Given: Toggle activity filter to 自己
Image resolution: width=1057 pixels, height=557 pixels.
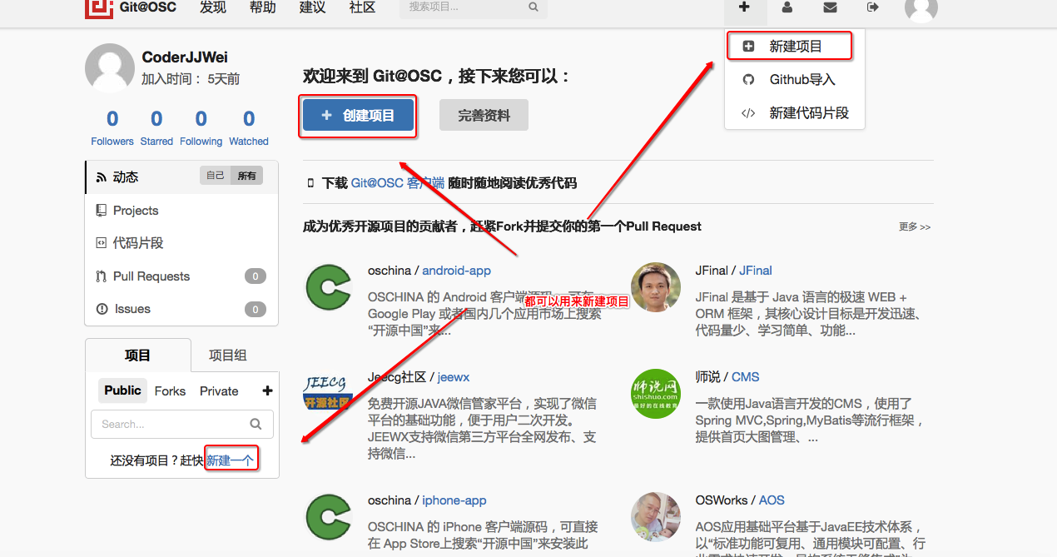Looking at the screenshot, I should click(x=216, y=176).
